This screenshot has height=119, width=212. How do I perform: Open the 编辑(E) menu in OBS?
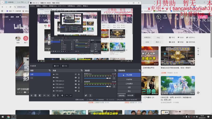(x=38, y=6)
